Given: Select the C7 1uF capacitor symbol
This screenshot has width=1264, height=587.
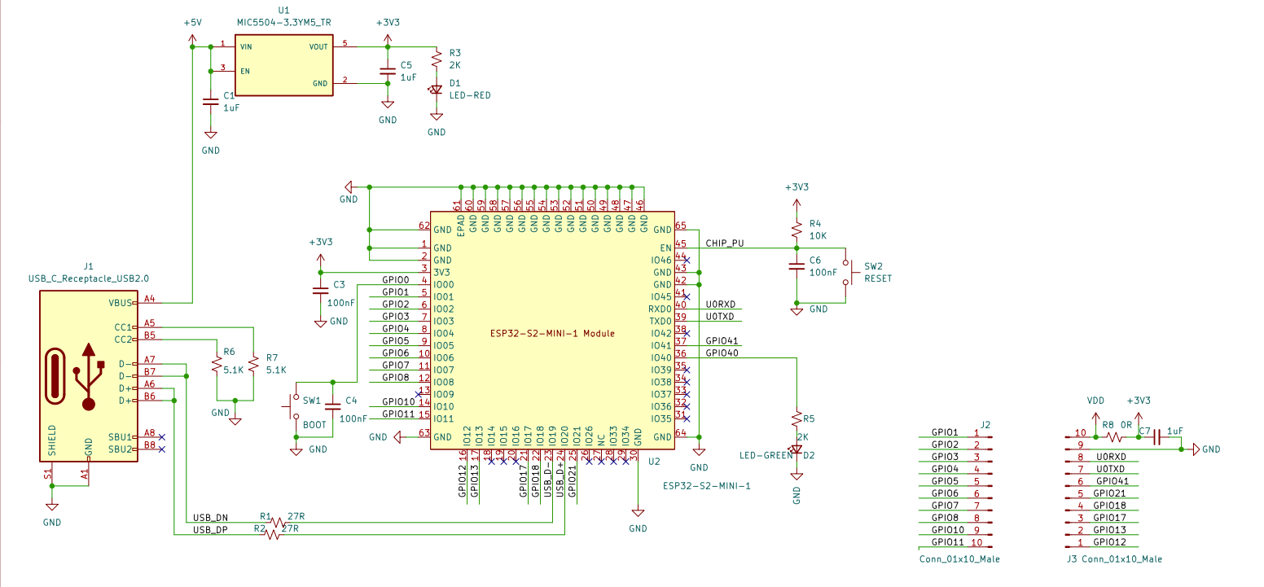Looking at the screenshot, I should [x=1155, y=437].
